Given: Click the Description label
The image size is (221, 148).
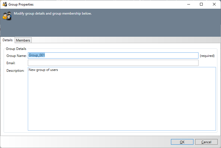Looking at the screenshot, I should [15, 71].
